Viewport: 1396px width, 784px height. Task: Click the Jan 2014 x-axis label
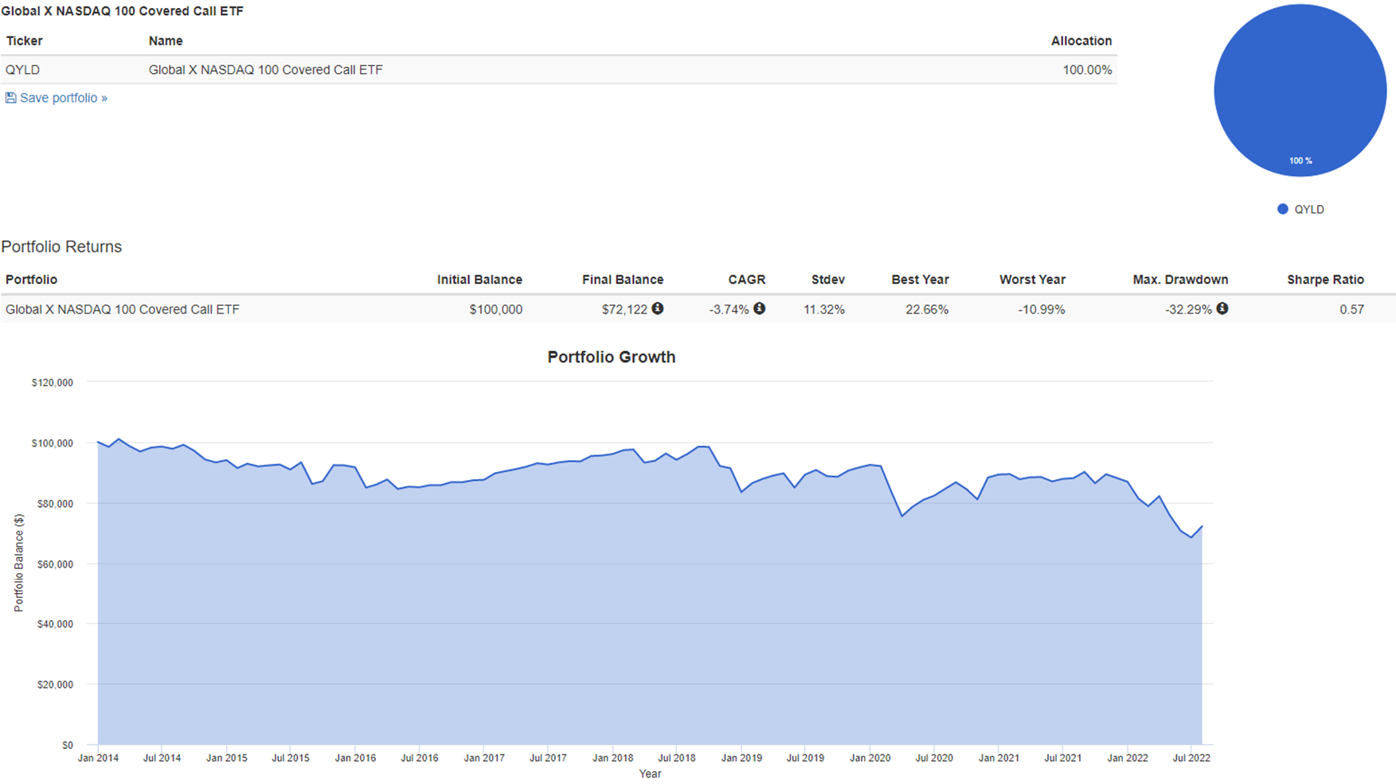98,759
